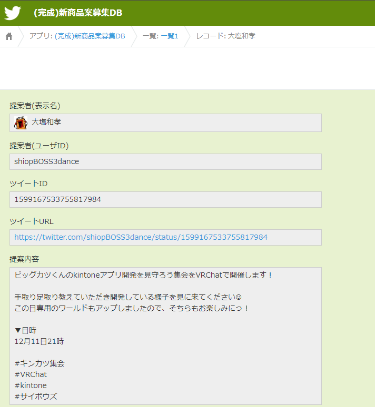
Task: Click the Twitter bird app icon
Action: tap(13, 13)
